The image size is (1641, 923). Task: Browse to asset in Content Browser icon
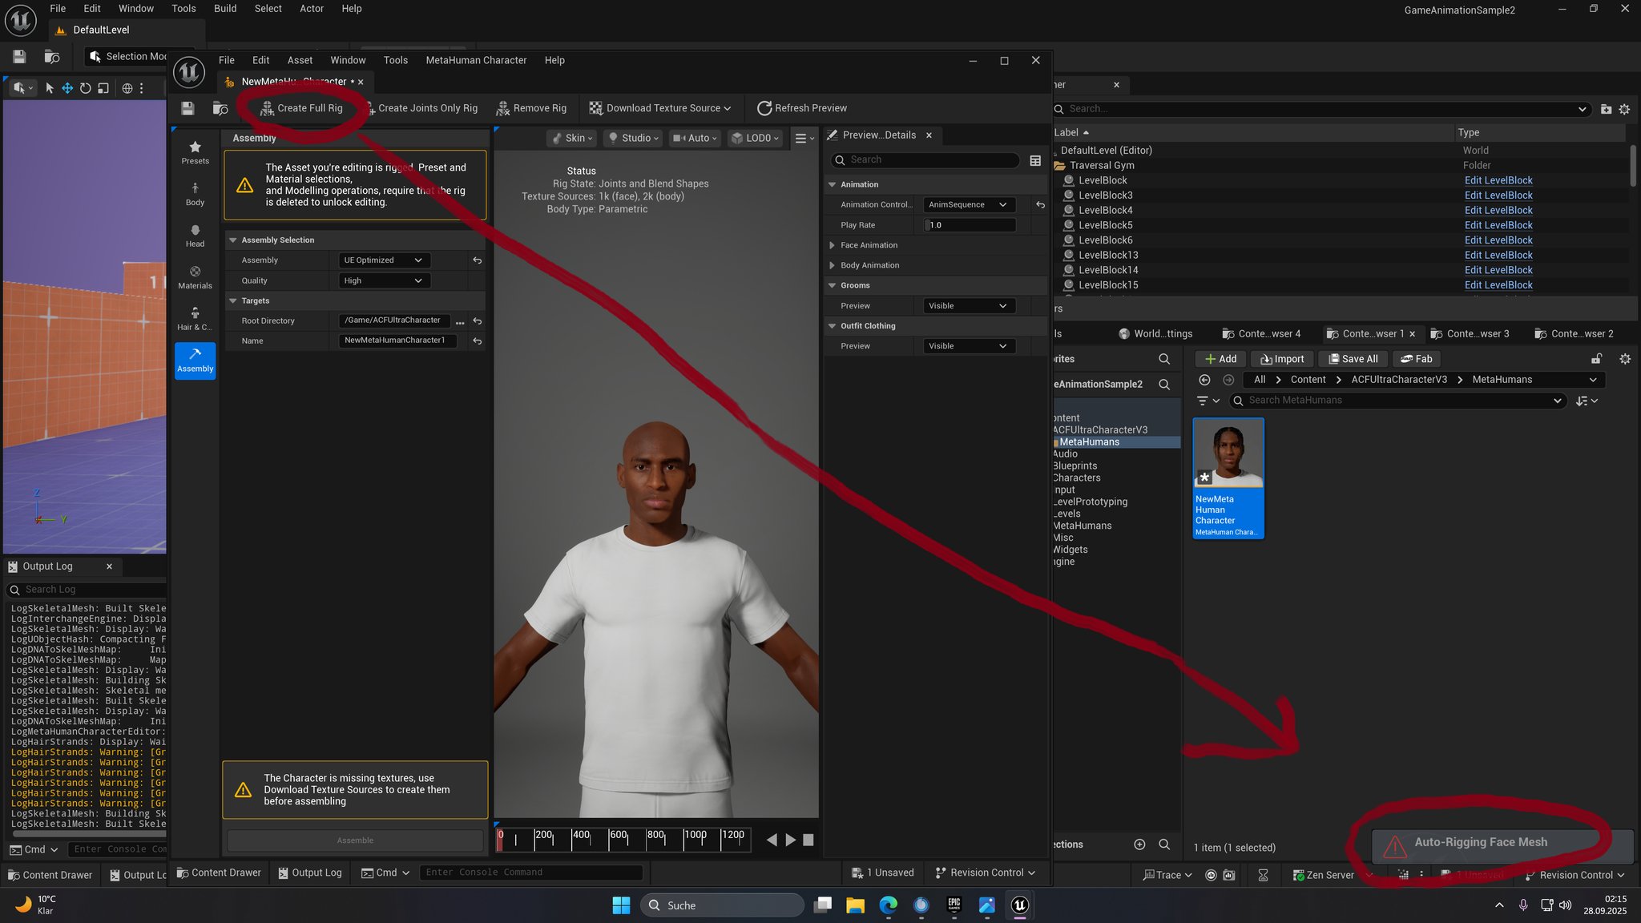(x=220, y=108)
